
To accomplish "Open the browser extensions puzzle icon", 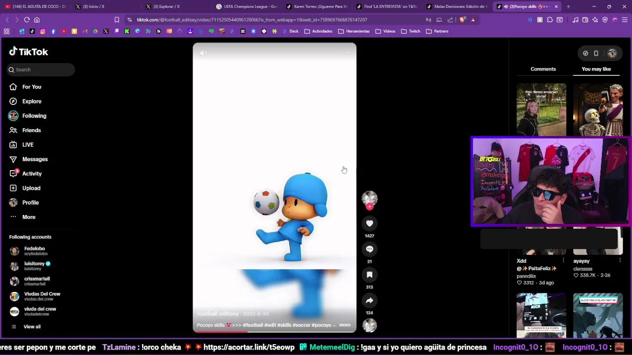I will point(550,20).
